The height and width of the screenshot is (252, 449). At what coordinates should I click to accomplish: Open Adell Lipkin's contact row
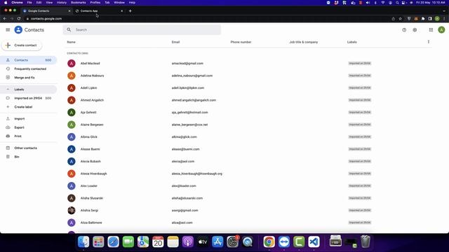coord(248,87)
